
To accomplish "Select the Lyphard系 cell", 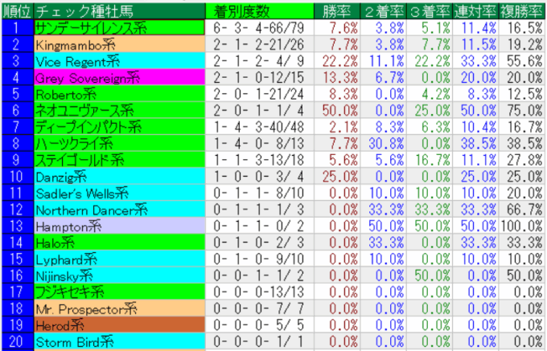I will pos(119,259).
